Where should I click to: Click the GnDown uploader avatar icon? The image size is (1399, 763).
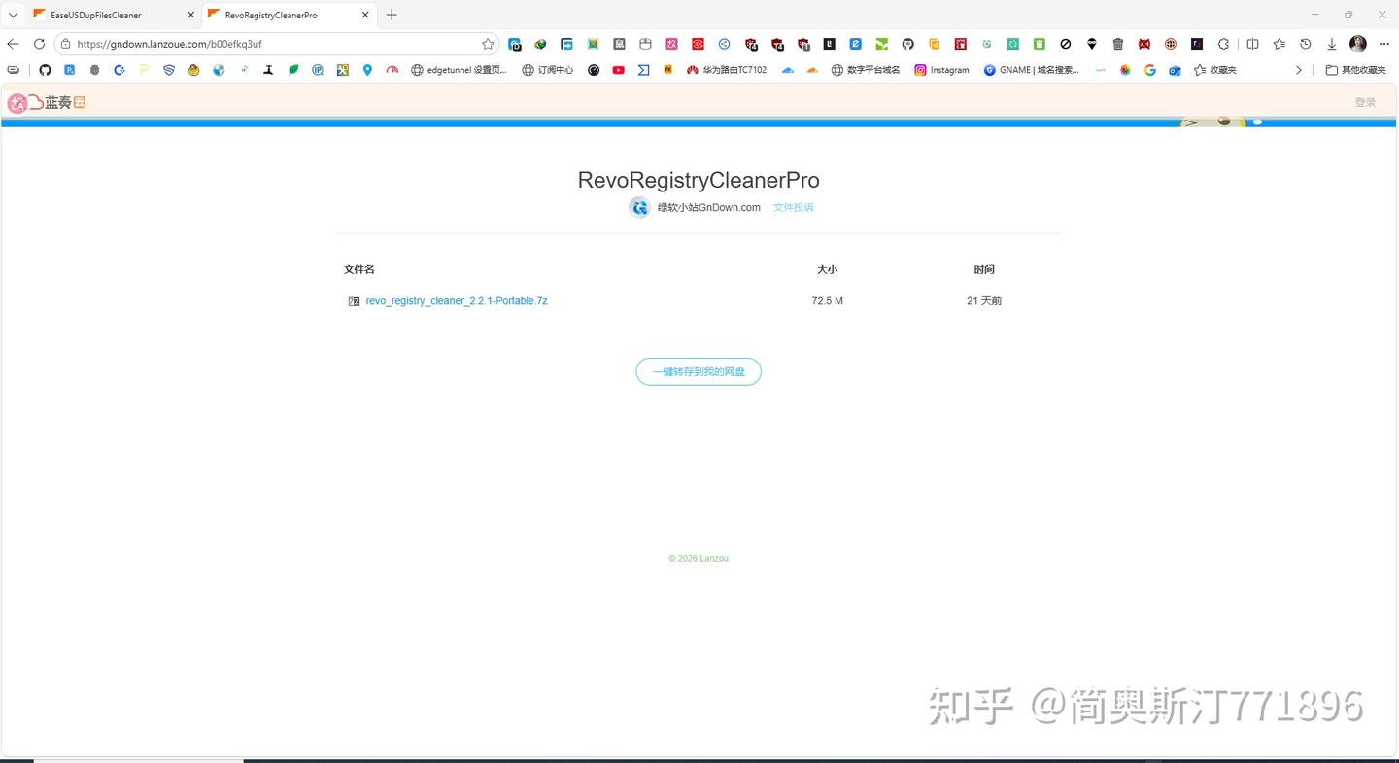(639, 207)
